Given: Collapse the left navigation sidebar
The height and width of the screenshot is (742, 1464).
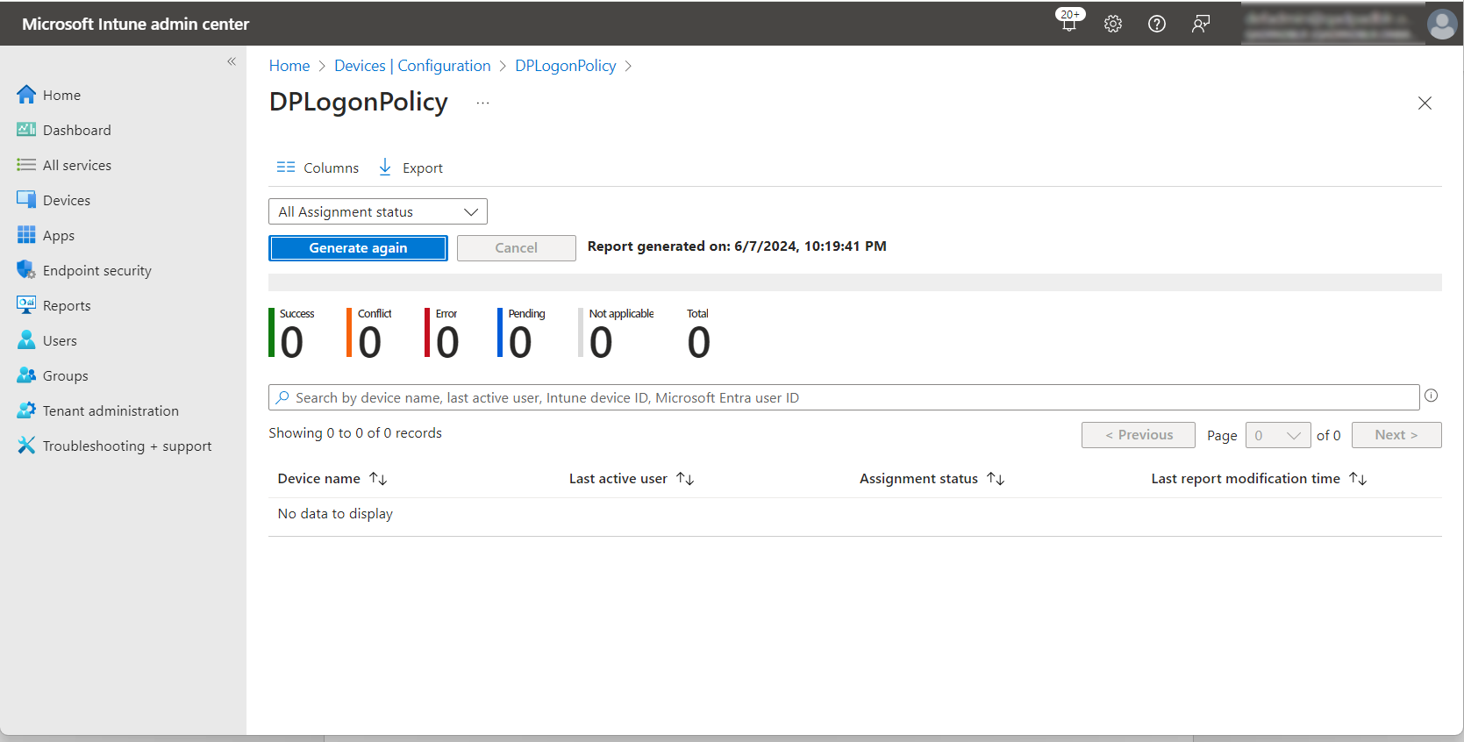Looking at the screenshot, I should click(232, 61).
